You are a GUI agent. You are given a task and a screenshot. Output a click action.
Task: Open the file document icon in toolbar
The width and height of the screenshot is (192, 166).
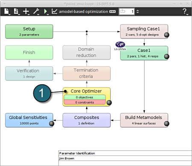16,12
